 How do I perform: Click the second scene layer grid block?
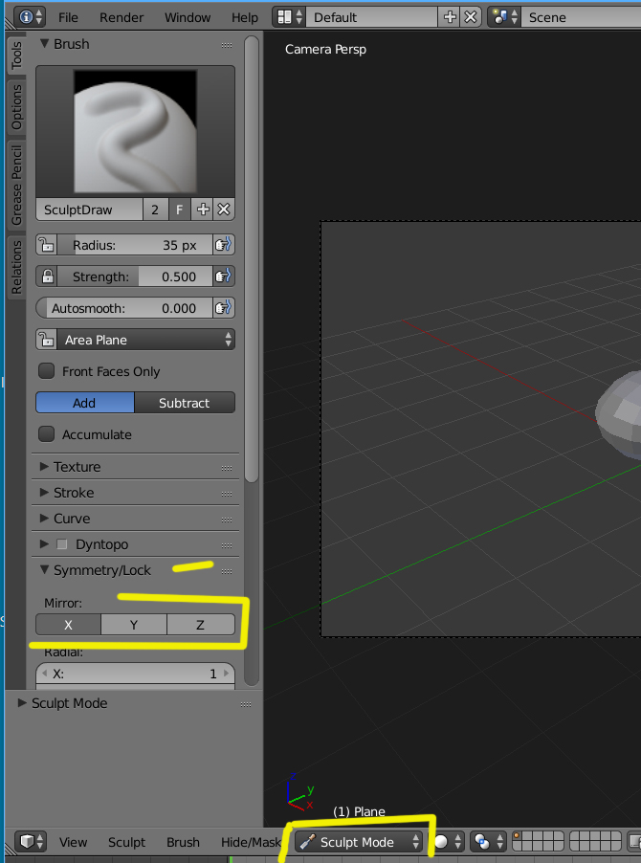pos(596,842)
